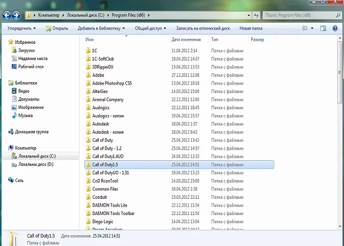The height and width of the screenshot is (246, 344).
Task: Click the 3DRipperDX folder icon
Action: [x=88, y=67]
